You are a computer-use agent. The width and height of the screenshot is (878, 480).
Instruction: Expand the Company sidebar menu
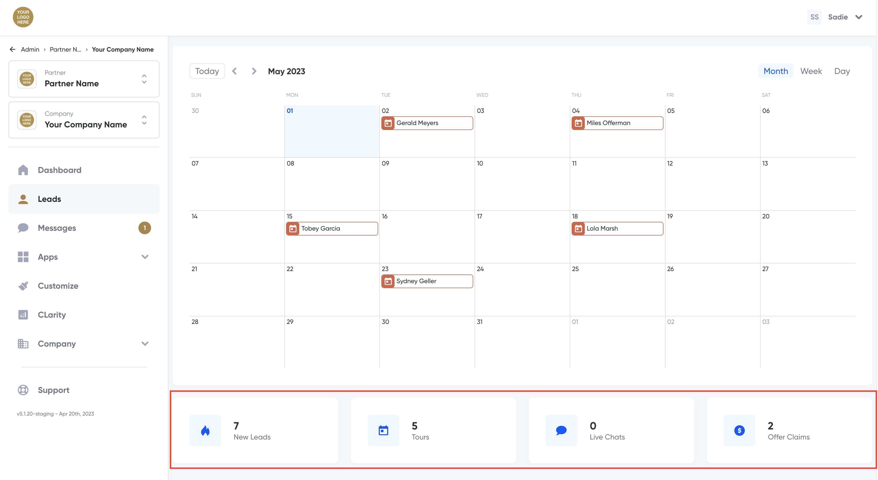click(x=145, y=344)
